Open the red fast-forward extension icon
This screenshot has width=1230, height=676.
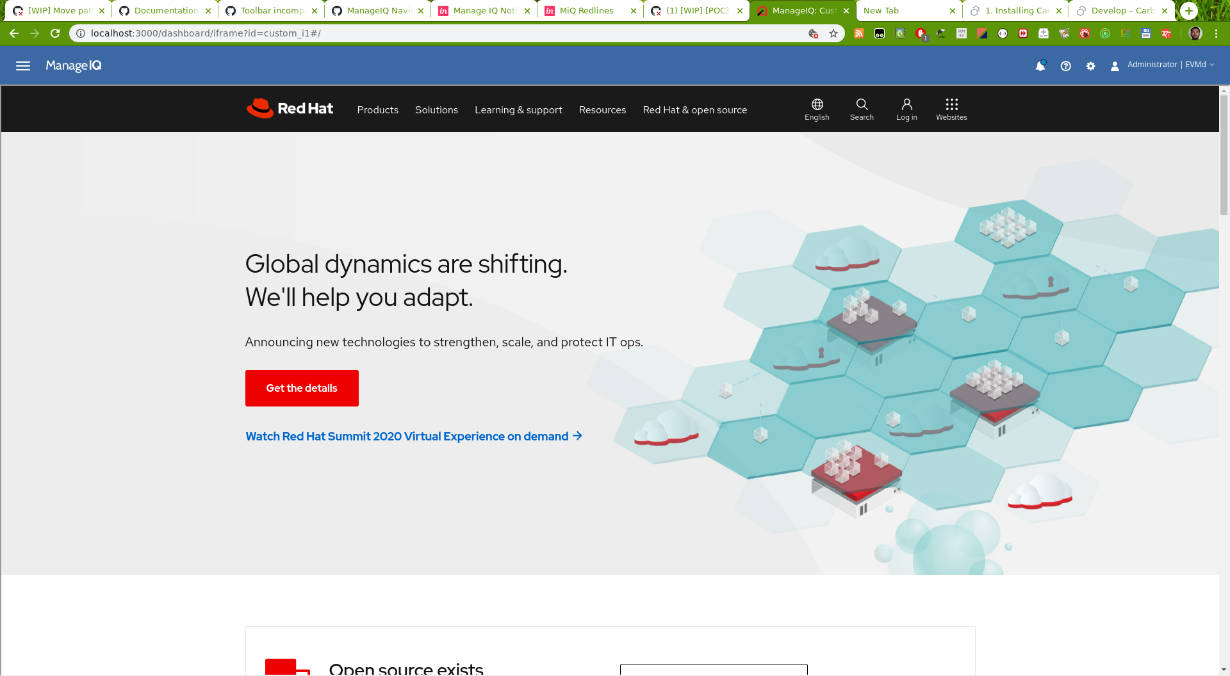tap(1023, 33)
